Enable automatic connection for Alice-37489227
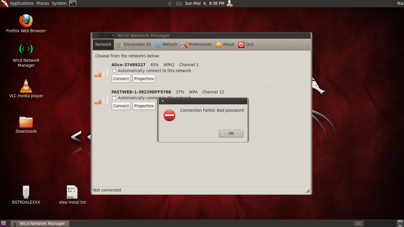The image size is (404, 227). tap(114, 71)
